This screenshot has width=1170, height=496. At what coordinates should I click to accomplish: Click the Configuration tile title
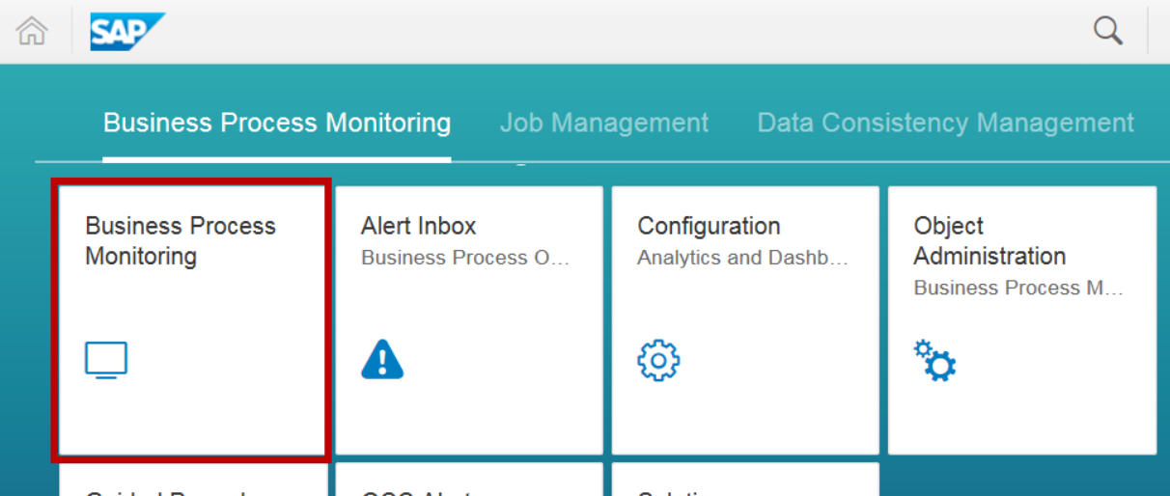tap(709, 226)
